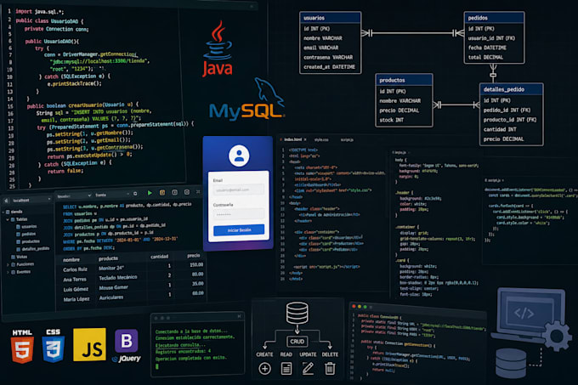Viewport: 578px width, 385px height.
Task: Open the Vistas folder in tree
Action: (x=20, y=257)
